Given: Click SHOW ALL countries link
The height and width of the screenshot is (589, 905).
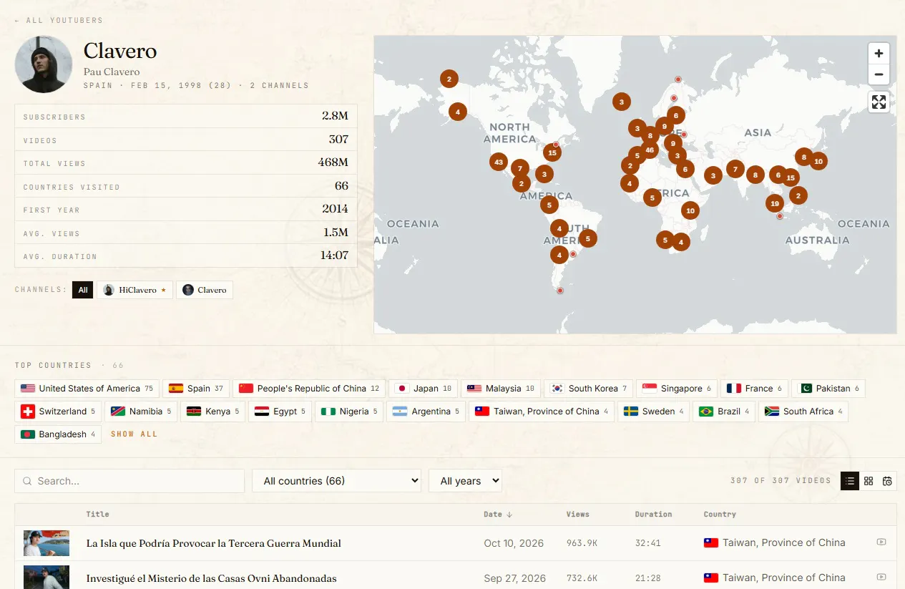Looking at the screenshot, I should click(134, 434).
